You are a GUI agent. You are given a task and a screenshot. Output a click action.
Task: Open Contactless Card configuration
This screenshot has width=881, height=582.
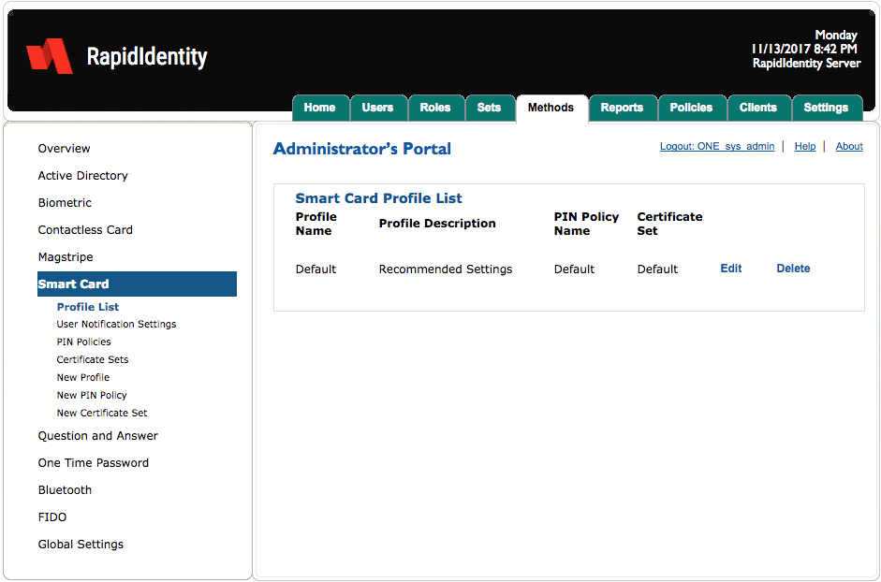85,229
